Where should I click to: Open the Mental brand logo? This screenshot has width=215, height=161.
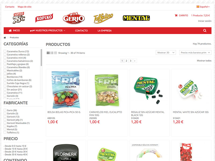(x=136, y=18)
